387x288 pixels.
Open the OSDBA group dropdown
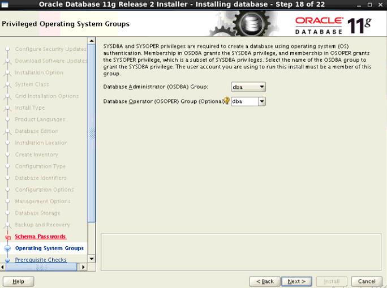(x=248, y=87)
